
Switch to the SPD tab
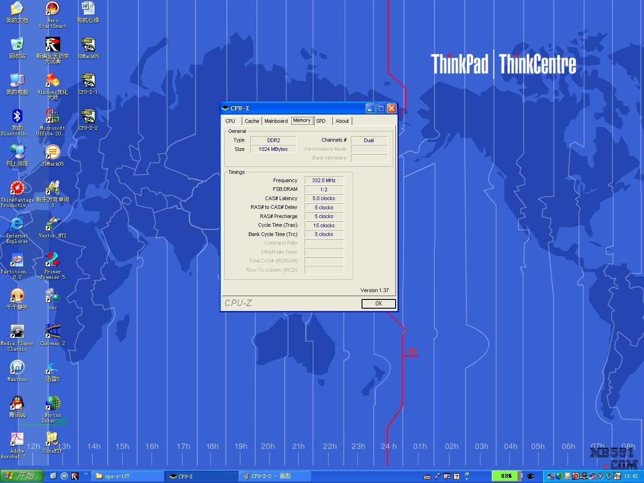321,121
